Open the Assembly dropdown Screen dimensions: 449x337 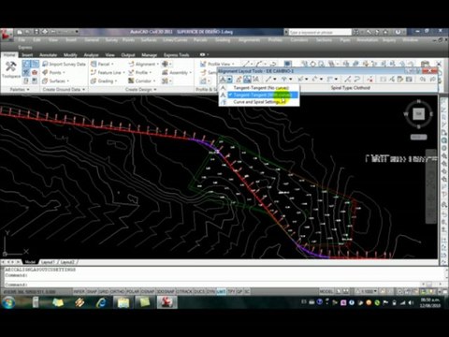coord(177,72)
